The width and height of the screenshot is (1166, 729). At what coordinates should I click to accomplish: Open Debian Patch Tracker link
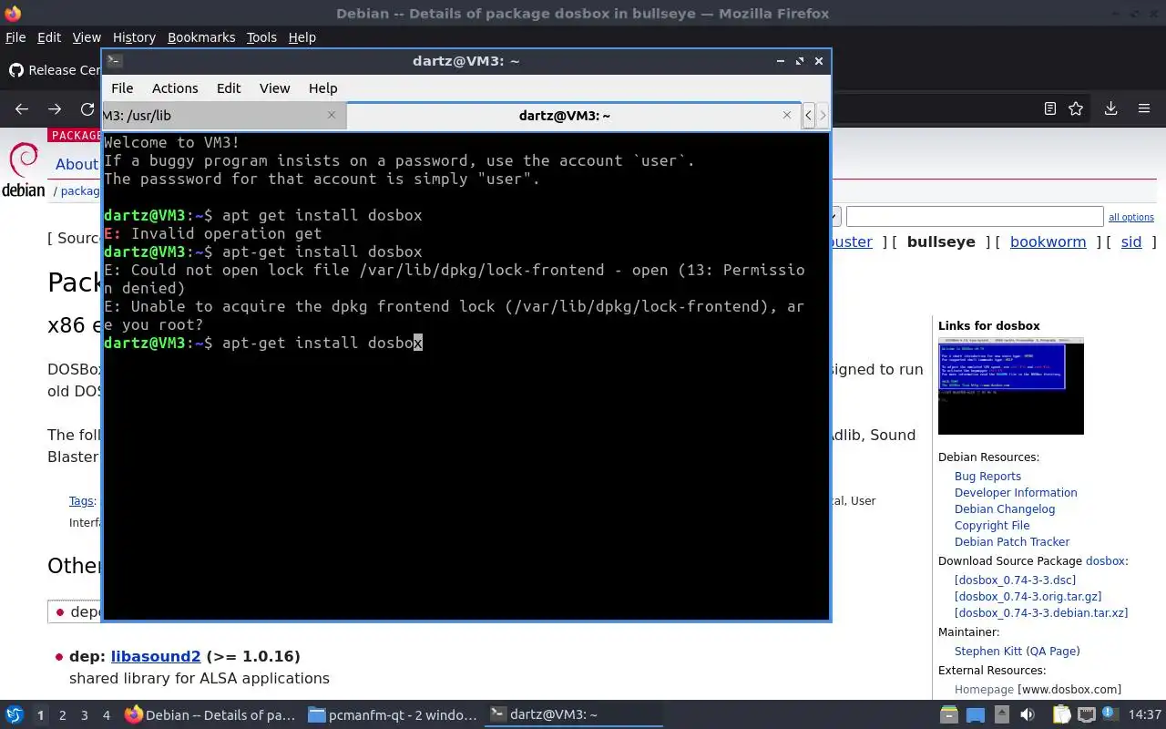(x=1012, y=542)
